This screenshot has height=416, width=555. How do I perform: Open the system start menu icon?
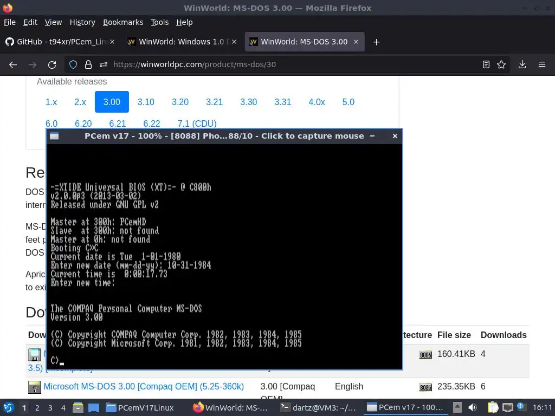click(9, 407)
